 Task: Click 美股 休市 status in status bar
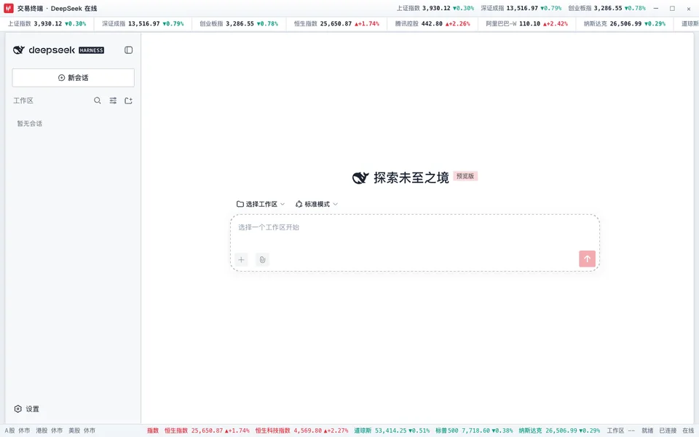pyautogui.click(x=82, y=430)
